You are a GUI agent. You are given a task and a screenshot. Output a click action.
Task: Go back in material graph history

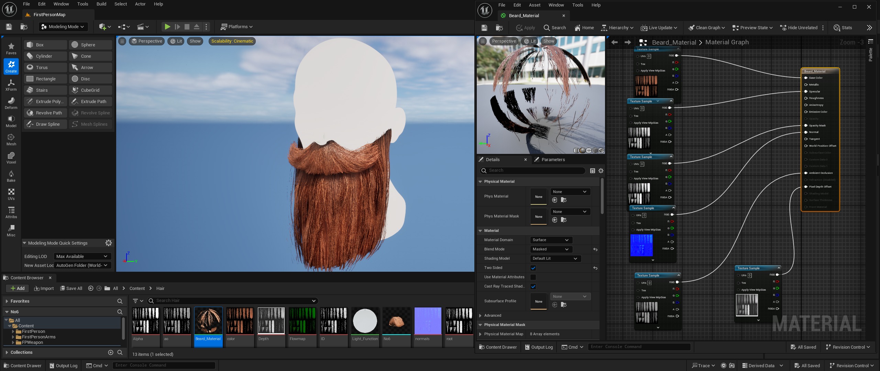[x=615, y=42]
